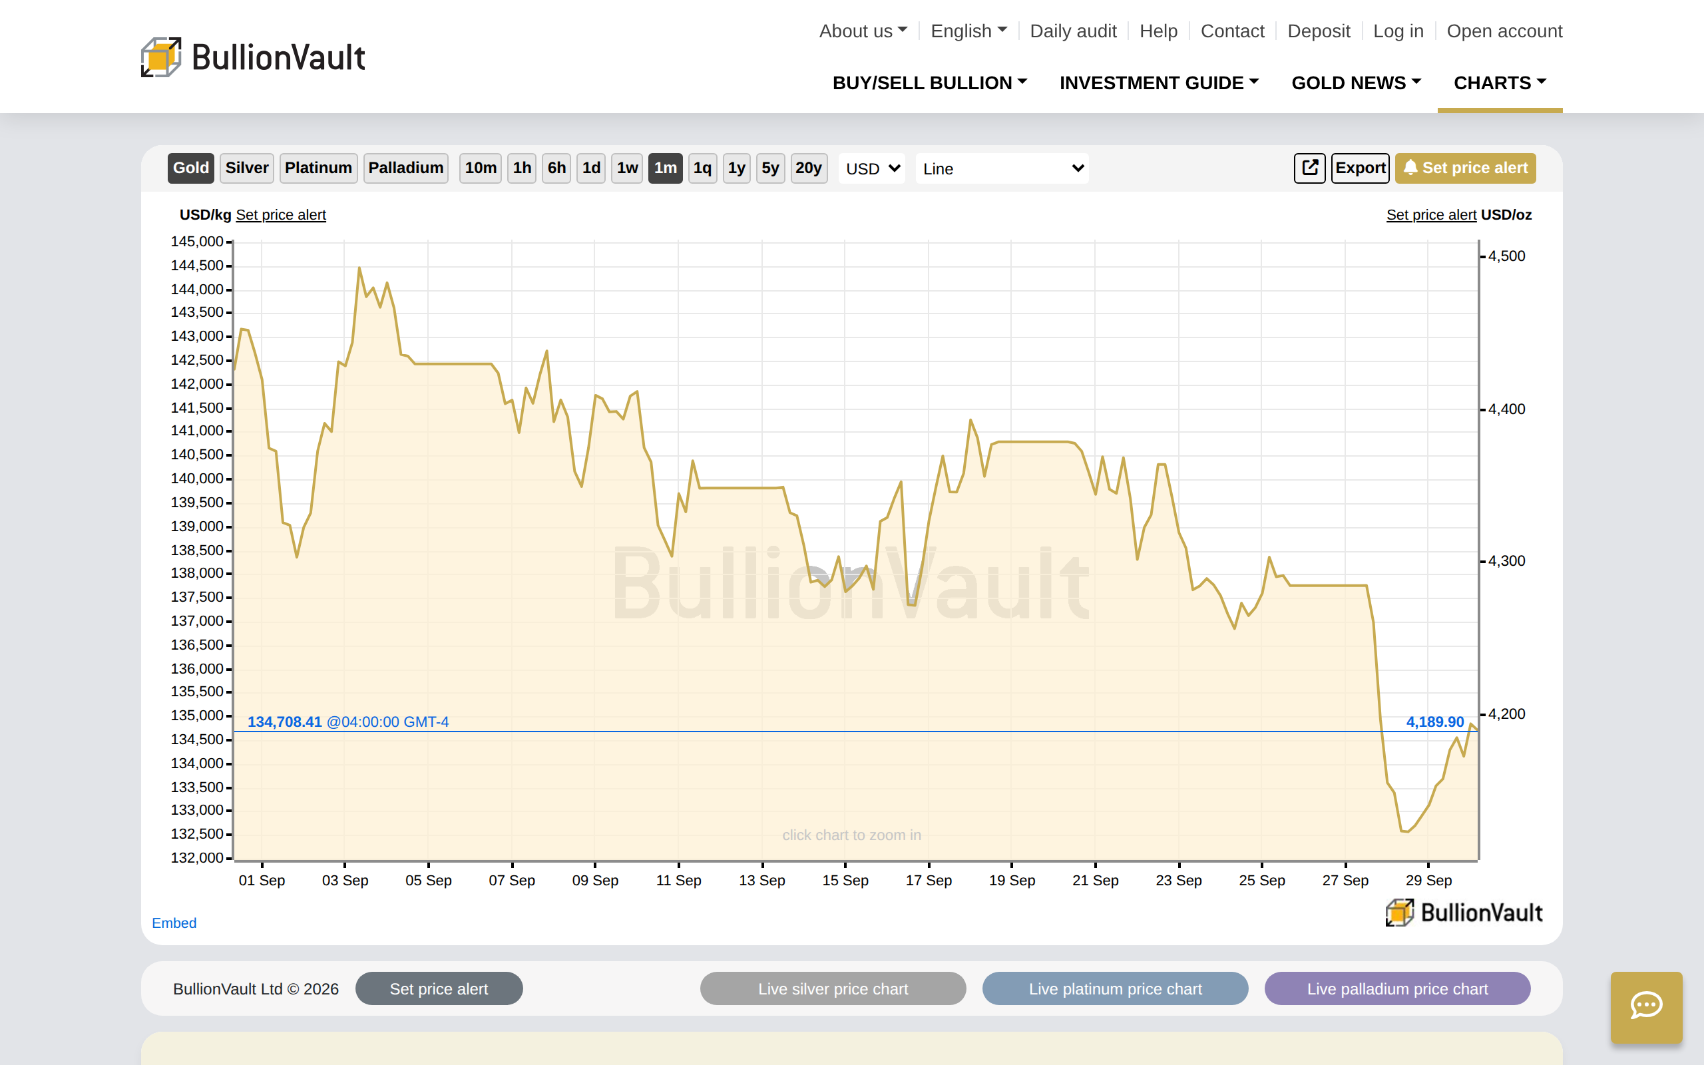Open the Help page
The height and width of the screenshot is (1065, 1704).
(x=1158, y=31)
